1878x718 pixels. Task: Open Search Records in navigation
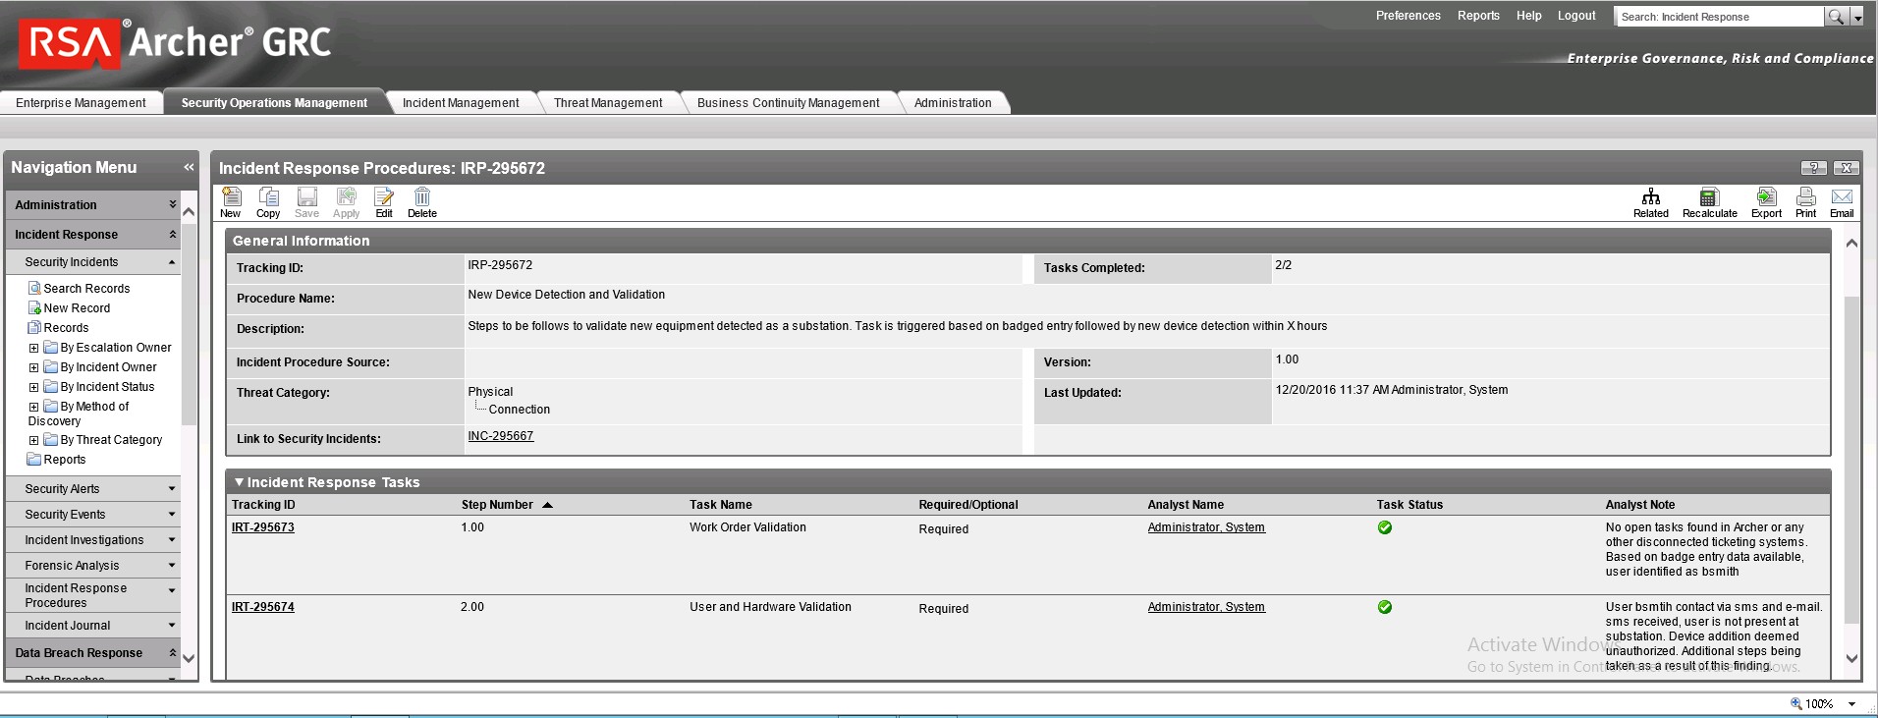[x=86, y=289]
